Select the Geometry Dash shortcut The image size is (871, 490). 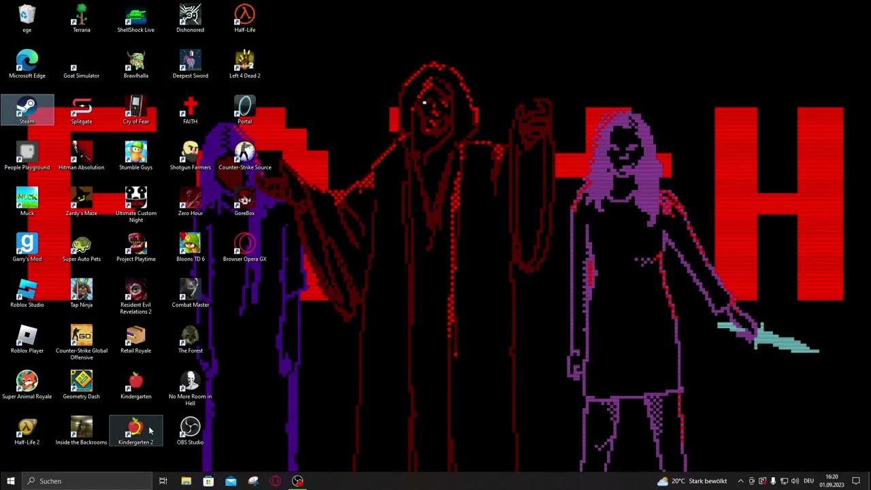coord(82,385)
